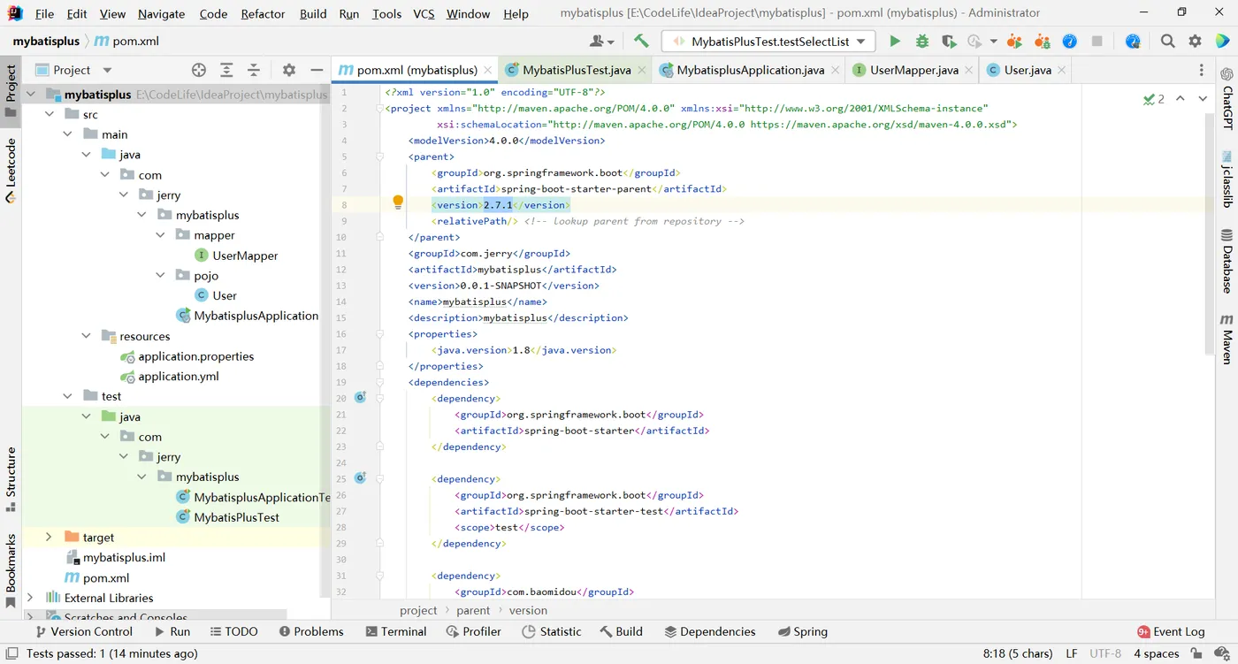Toggle the Project tool window side button
Viewport: 1238px width, 664px height.
point(11,93)
